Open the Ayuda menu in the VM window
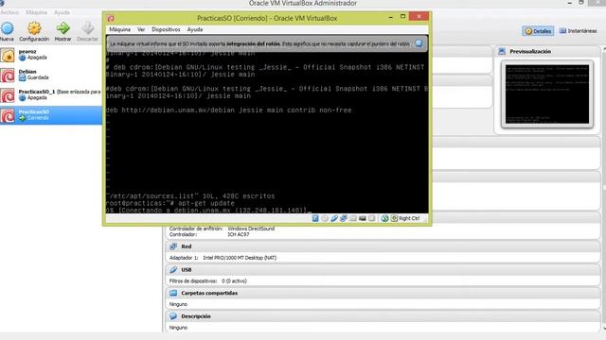This screenshot has height=340, width=606. coord(195,29)
